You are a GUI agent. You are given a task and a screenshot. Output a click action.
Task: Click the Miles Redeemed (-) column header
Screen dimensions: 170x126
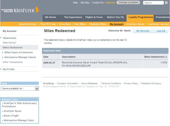coord(155,57)
